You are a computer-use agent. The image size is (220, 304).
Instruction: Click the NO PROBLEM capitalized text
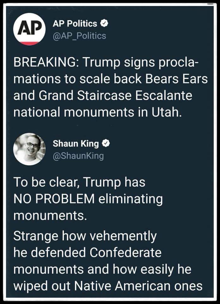pyautogui.click(x=54, y=199)
